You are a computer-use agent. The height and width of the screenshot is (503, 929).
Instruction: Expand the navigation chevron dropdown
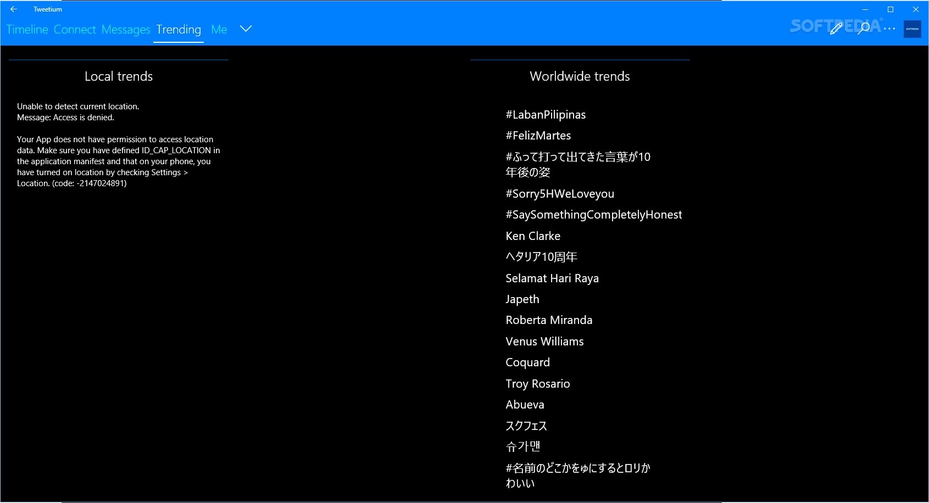pos(246,29)
